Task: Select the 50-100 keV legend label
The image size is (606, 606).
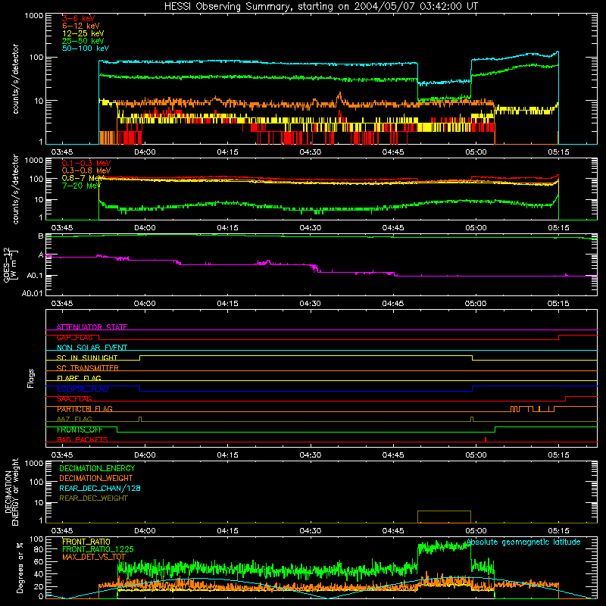Action: click(x=86, y=48)
